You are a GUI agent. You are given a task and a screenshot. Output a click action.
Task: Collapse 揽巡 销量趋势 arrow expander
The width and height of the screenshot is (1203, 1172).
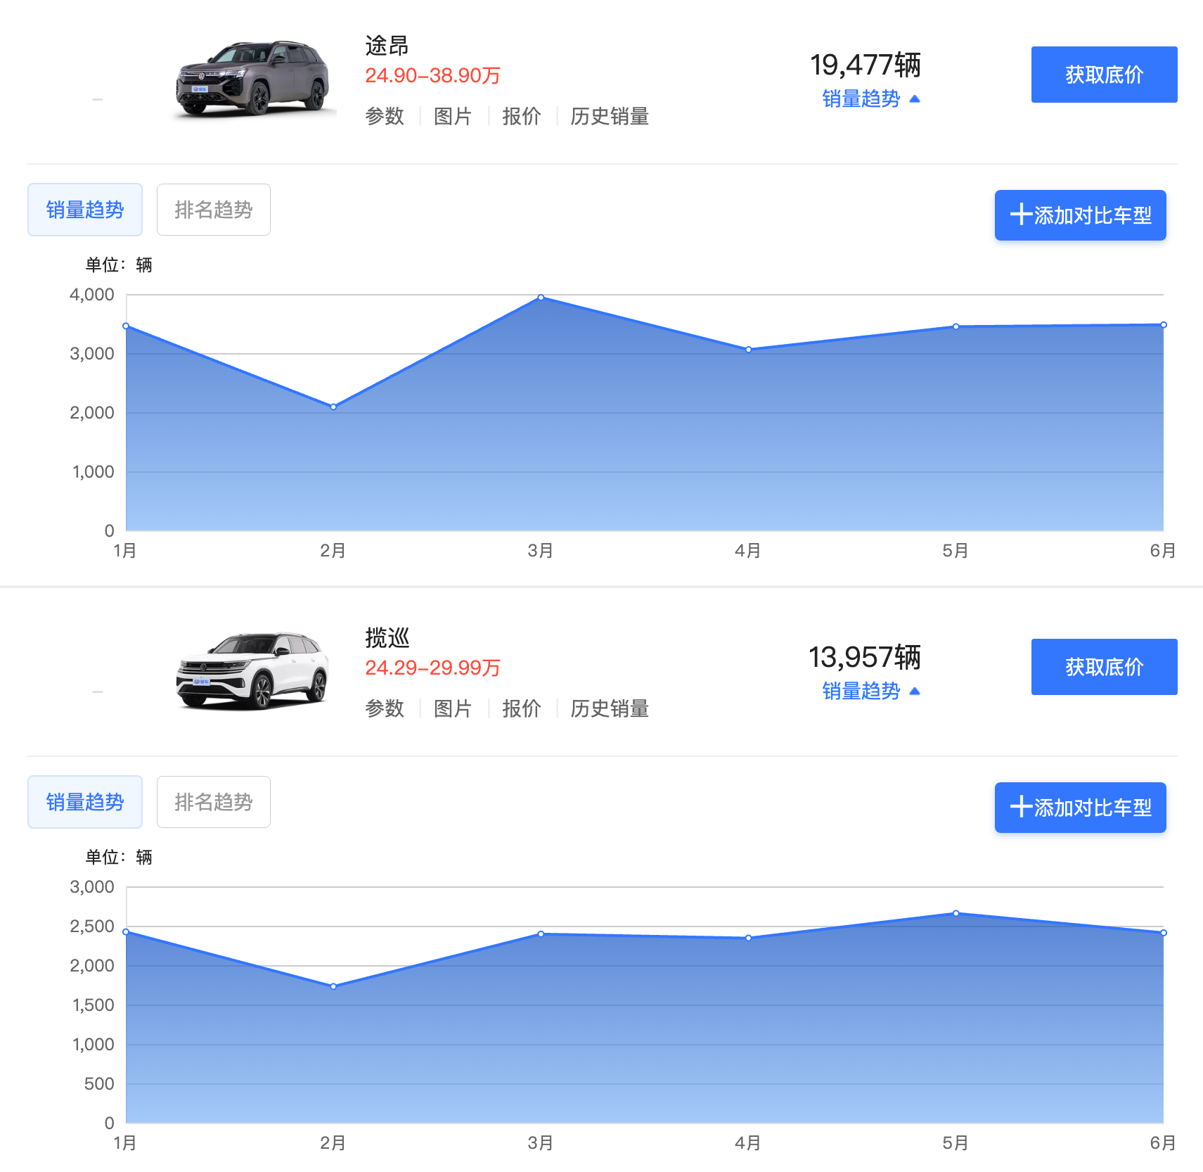[x=870, y=692]
